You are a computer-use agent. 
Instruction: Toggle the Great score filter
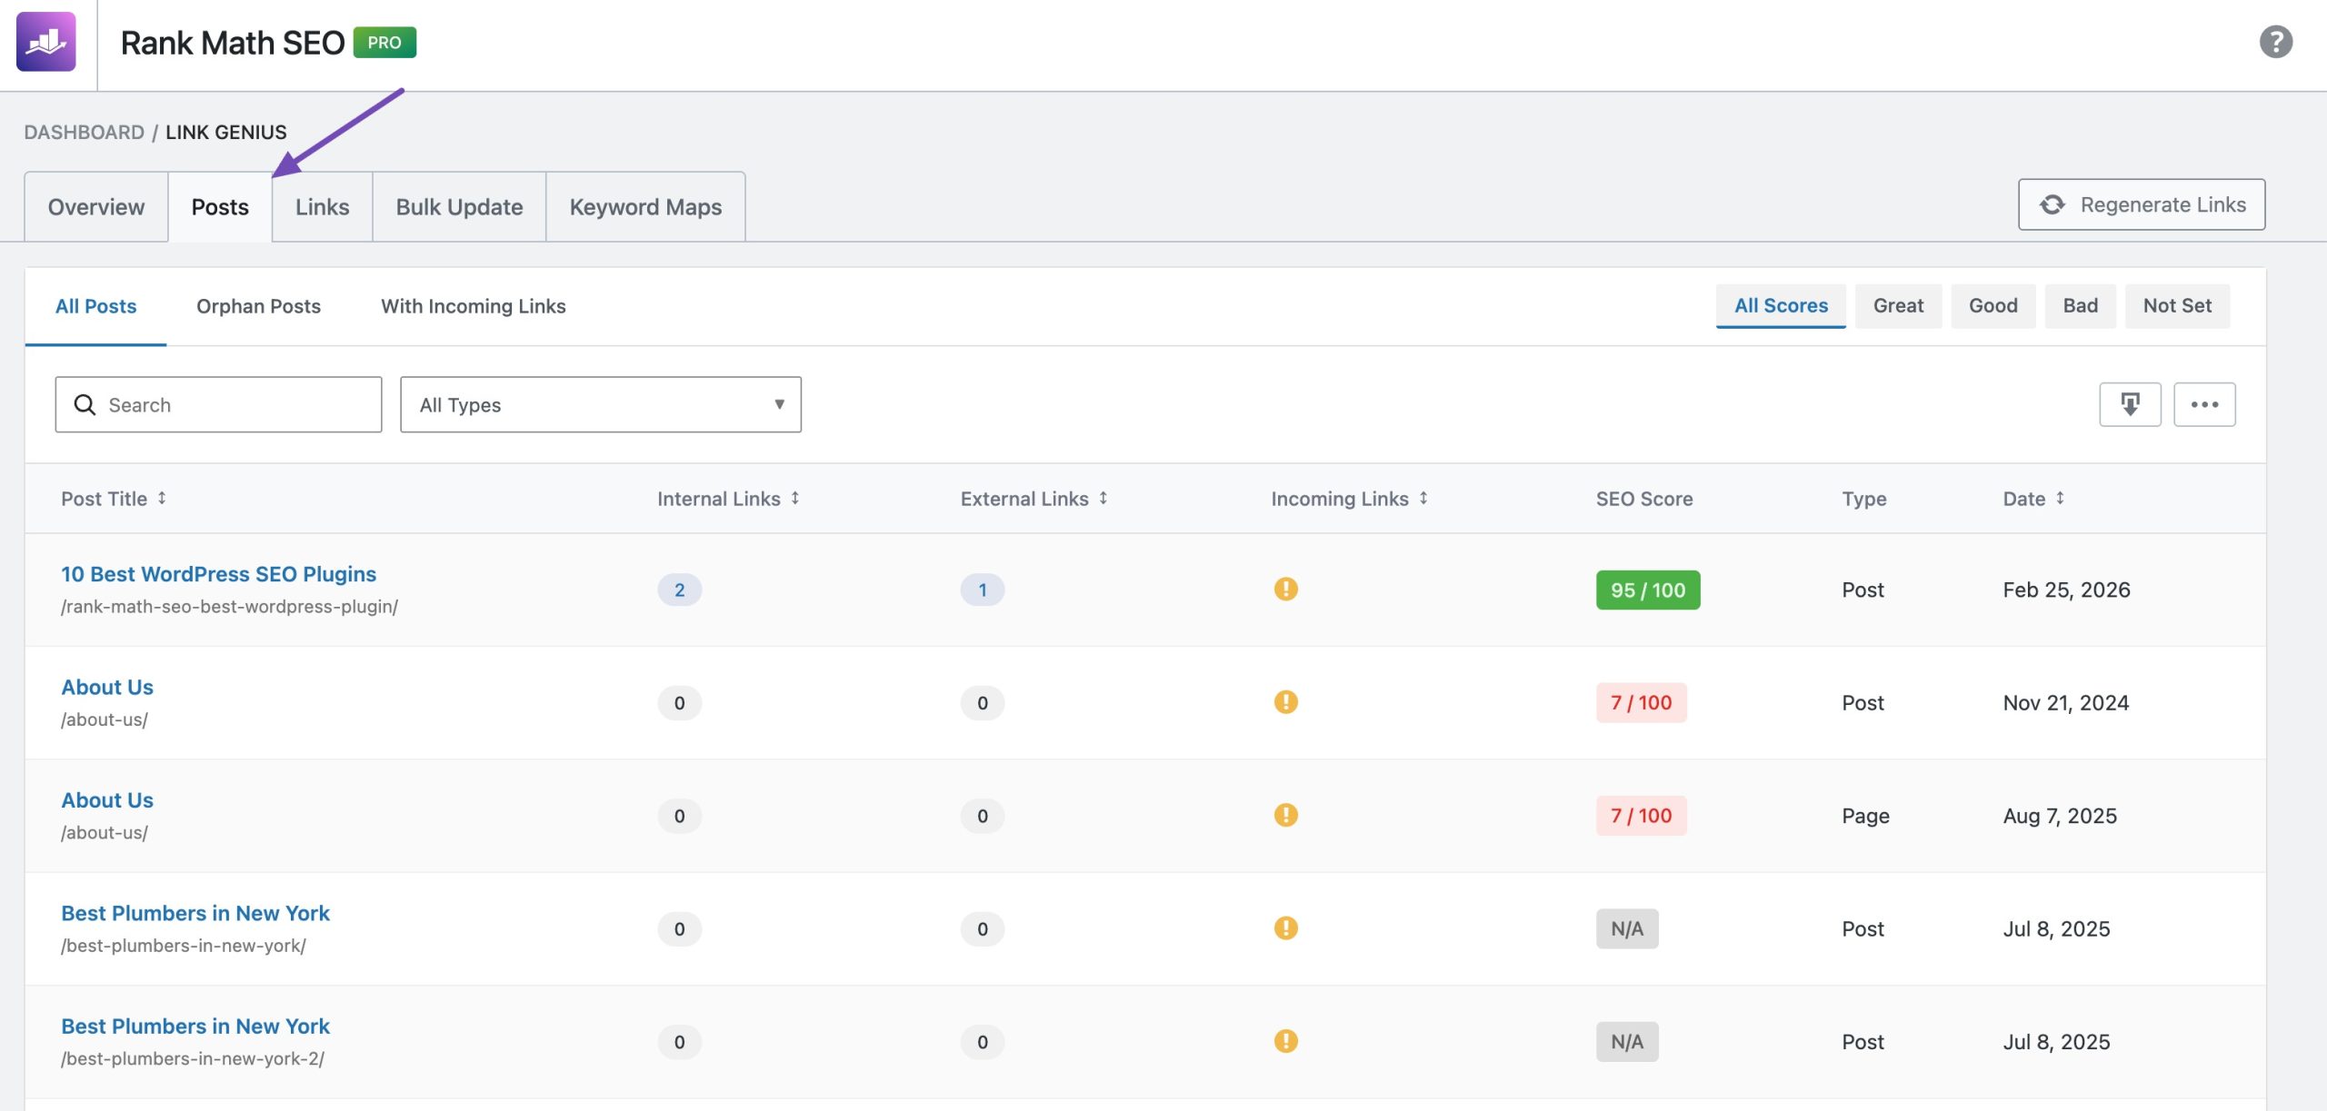(x=1898, y=305)
